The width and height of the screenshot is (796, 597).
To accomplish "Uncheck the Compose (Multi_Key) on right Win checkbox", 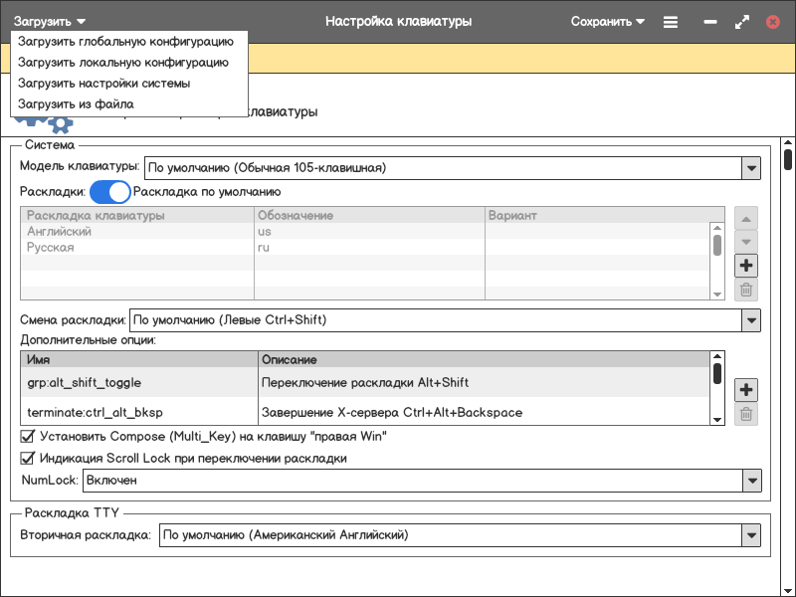I will pyautogui.click(x=28, y=436).
